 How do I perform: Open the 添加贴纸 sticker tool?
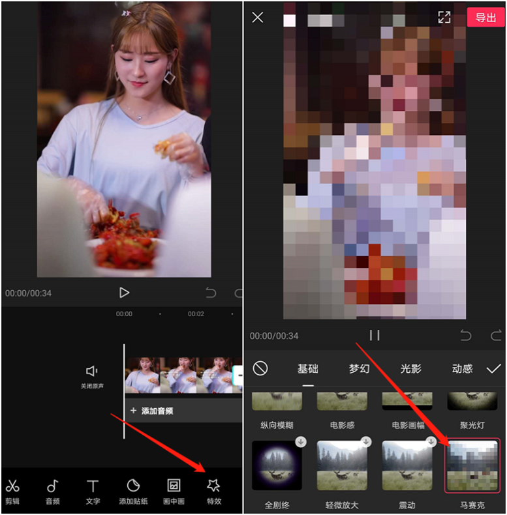133,492
